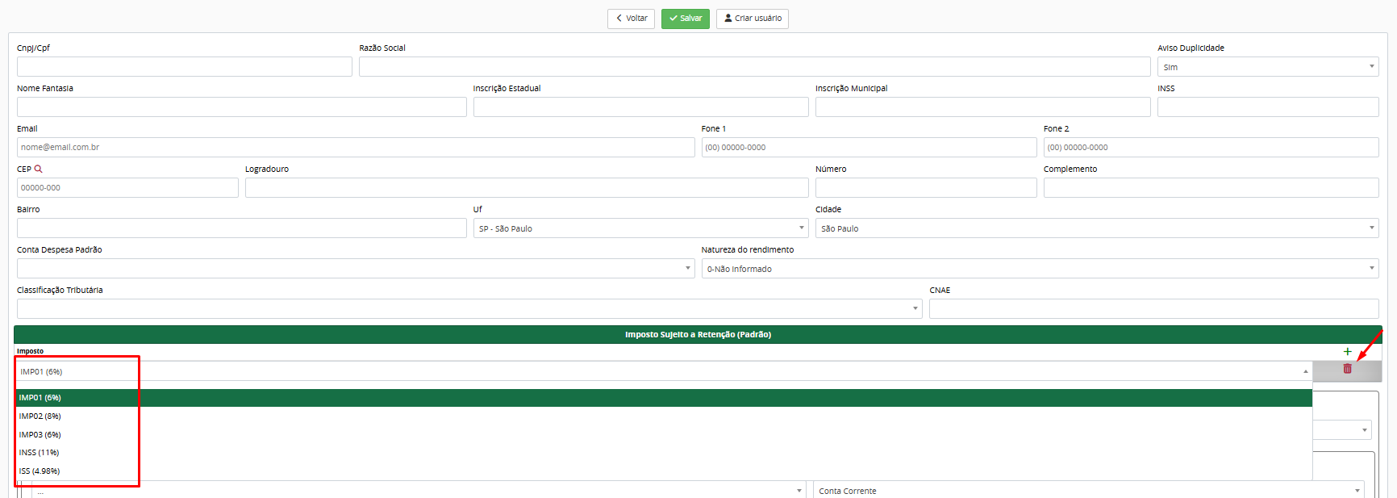Open the Aviso Duplicidade dropdown

[x=1267, y=67]
